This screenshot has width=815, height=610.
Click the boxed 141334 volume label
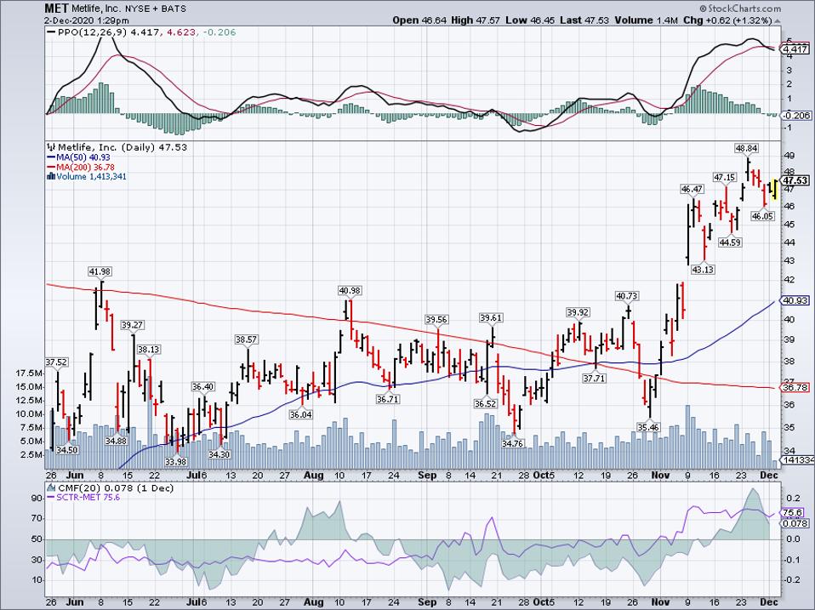coord(798,460)
